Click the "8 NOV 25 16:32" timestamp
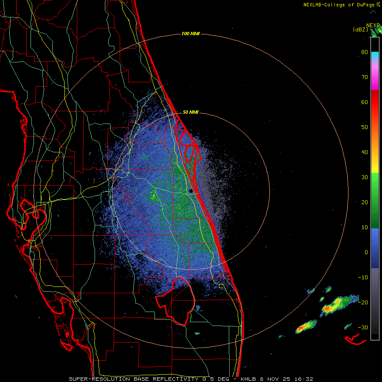The image size is (382, 382). (286, 379)
